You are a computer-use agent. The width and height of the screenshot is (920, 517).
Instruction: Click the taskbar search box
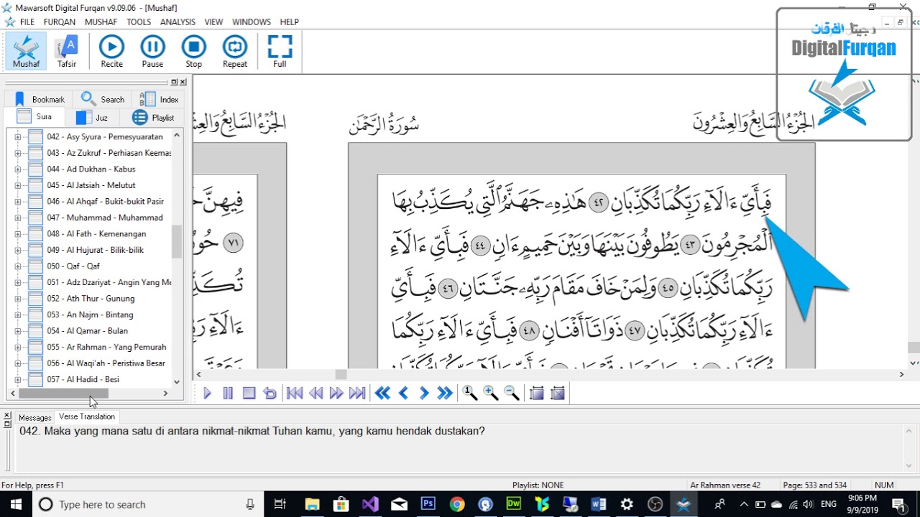[147, 504]
